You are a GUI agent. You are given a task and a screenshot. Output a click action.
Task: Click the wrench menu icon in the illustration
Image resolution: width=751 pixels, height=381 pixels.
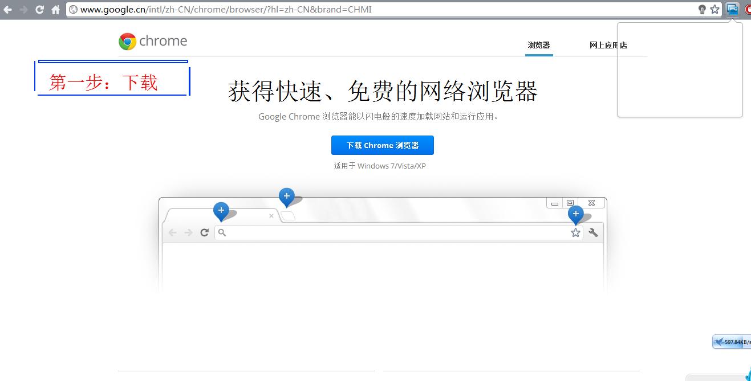pos(593,232)
